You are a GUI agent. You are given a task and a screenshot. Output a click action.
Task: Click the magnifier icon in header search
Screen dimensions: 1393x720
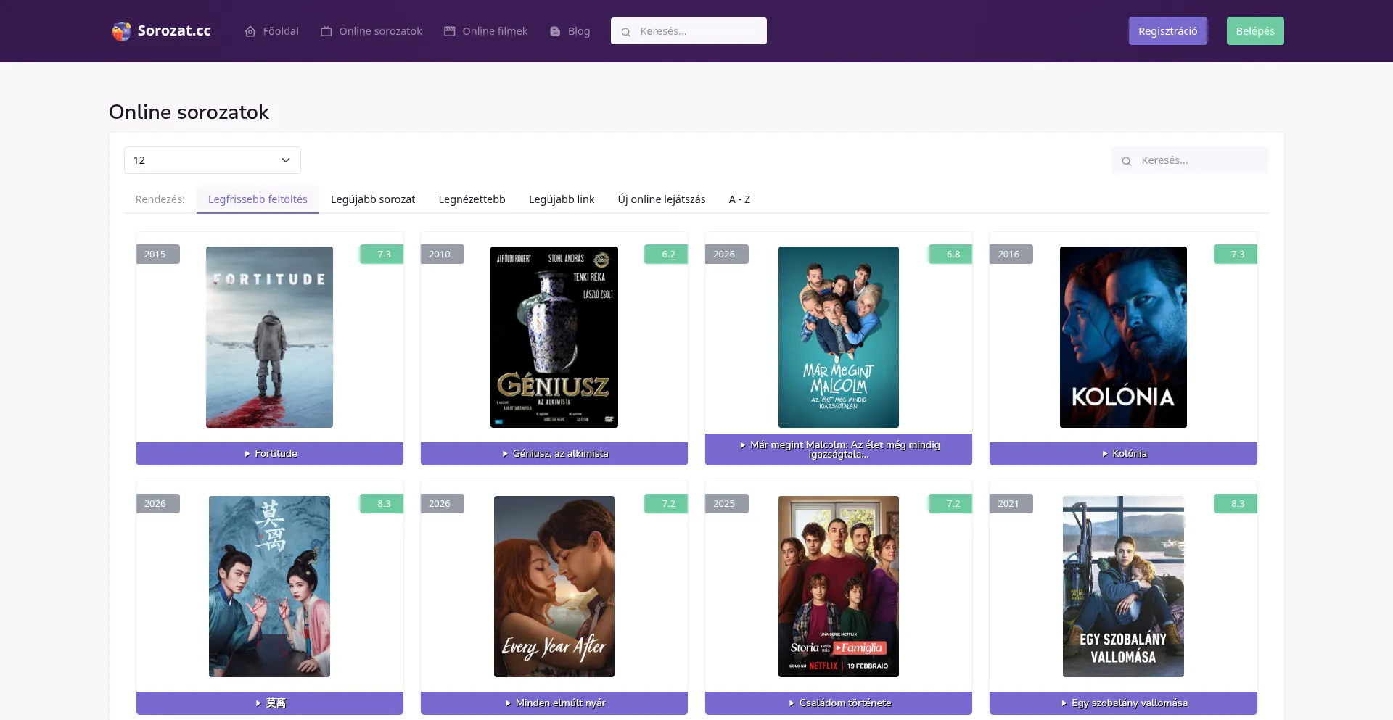tap(626, 32)
